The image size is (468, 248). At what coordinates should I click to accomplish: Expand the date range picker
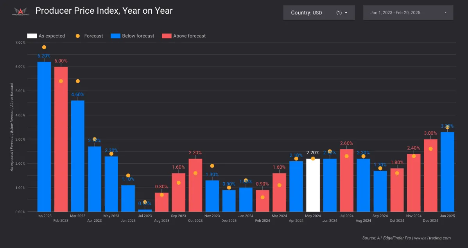[408, 12]
